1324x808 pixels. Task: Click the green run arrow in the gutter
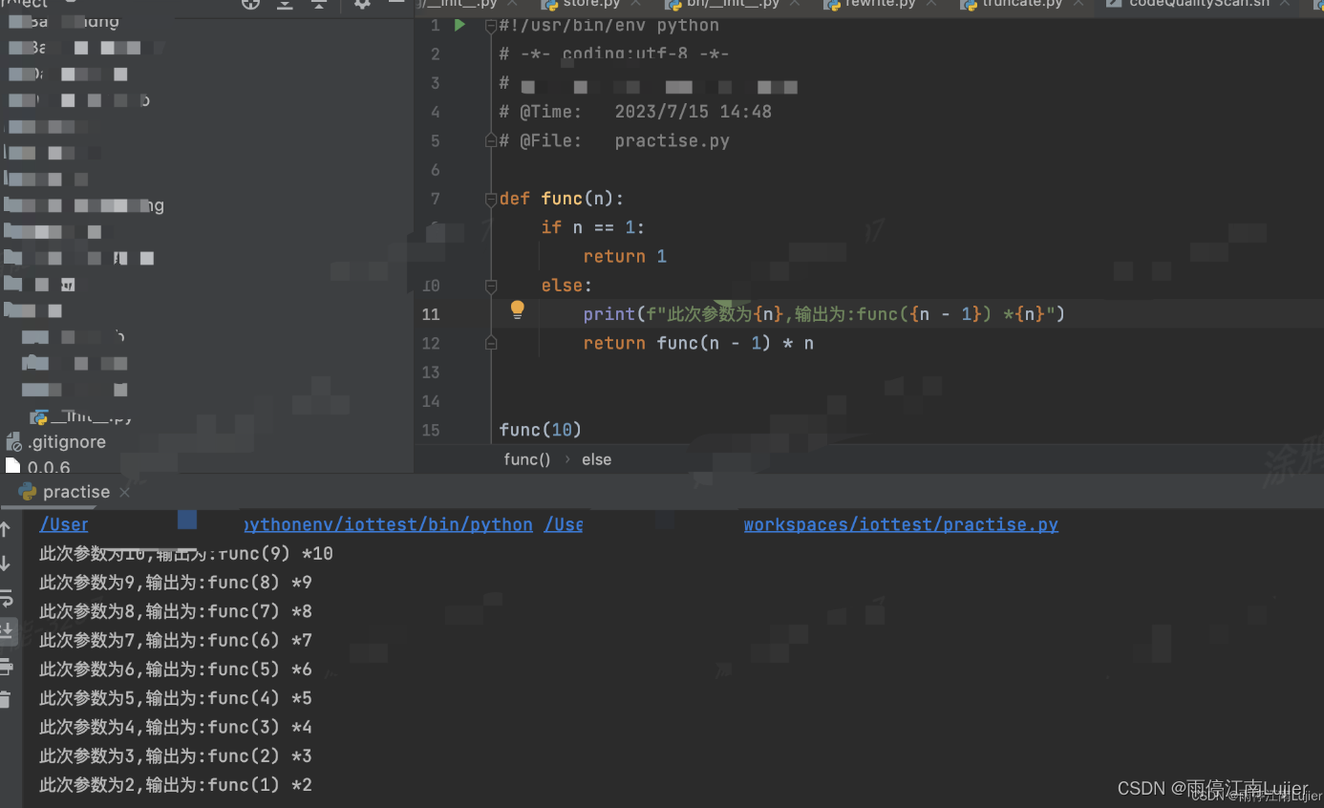pos(459,25)
